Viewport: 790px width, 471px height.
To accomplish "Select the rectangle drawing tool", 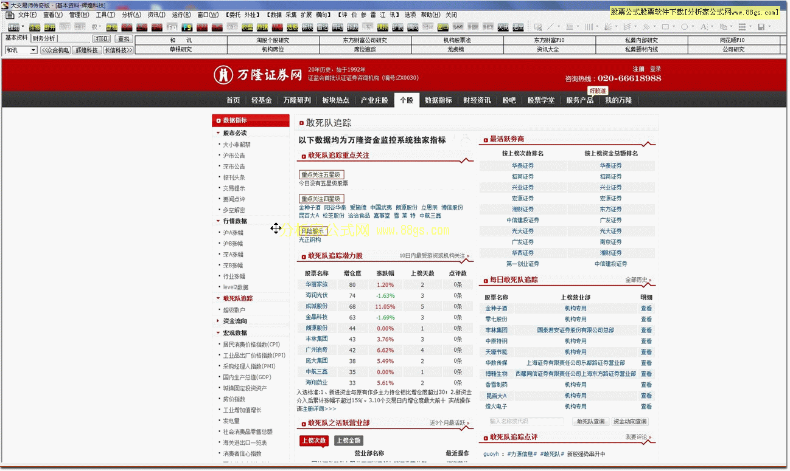I will (x=665, y=27).
